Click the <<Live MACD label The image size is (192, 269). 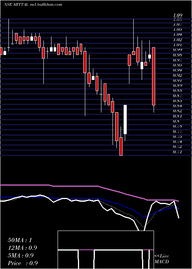click(162, 259)
